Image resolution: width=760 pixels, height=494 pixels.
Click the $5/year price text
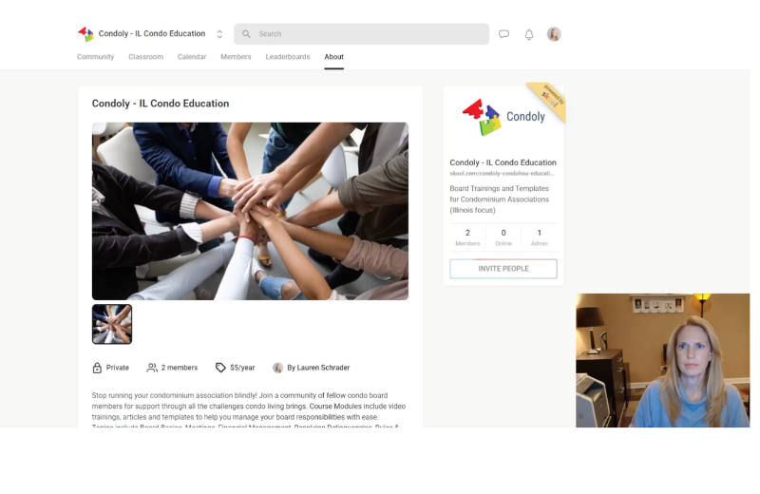[242, 368]
